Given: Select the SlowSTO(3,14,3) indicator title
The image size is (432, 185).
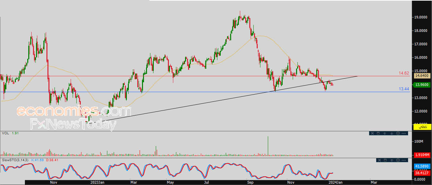Looking at the screenshot, I should [x=15, y=160].
